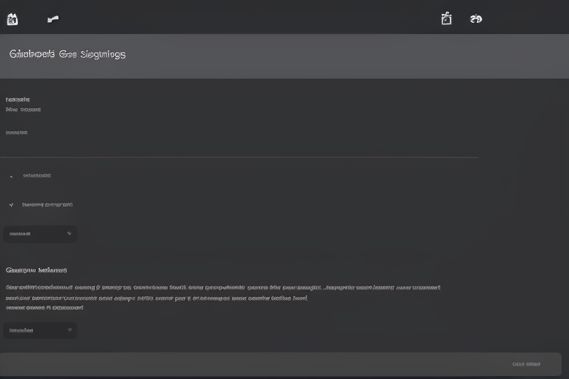Viewport: 569px width, 379px height.
Task: Click the sub-label beneath the first section heading
Action: coord(23,110)
